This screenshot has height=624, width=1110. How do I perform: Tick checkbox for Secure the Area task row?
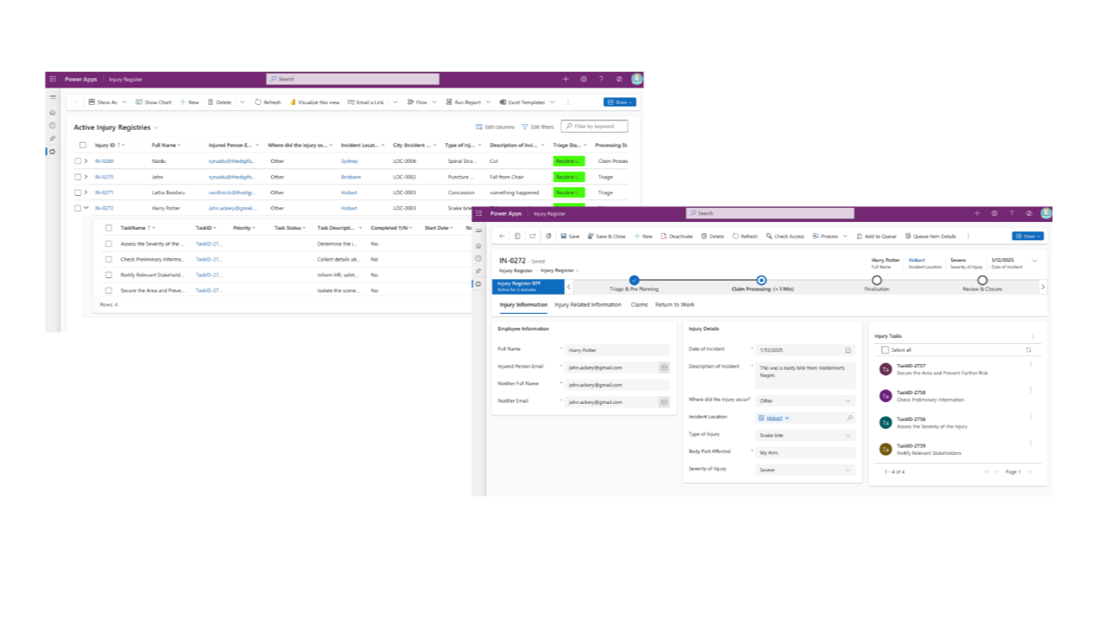[x=108, y=290]
